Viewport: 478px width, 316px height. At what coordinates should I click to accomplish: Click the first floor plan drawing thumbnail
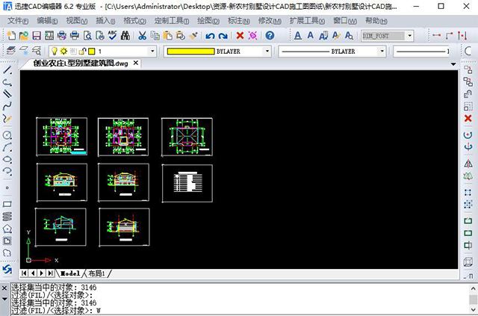[x=61, y=137]
